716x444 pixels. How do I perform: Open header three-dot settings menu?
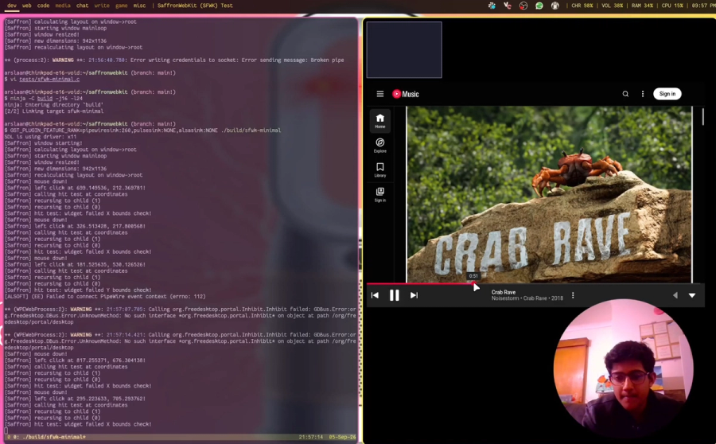[x=643, y=94]
